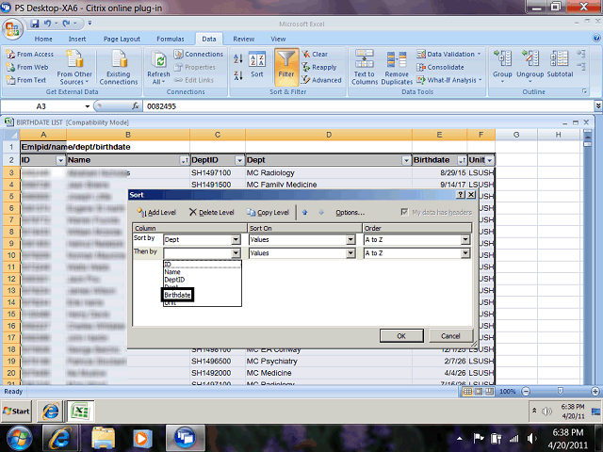Open Data Validation dropdown
This screenshot has height=452, width=603.
[448, 55]
